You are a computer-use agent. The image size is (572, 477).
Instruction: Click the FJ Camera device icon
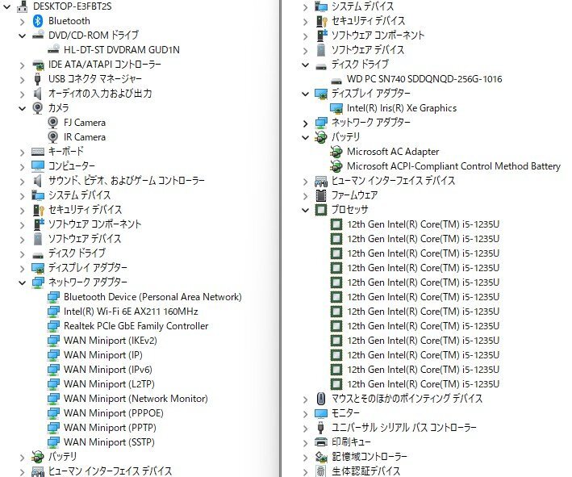coord(53,123)
